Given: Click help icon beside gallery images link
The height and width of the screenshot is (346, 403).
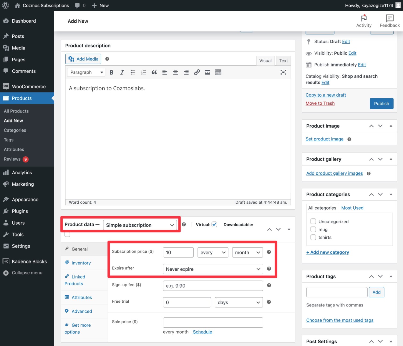Looking at the screenshot, I should [x=369, y=174].
